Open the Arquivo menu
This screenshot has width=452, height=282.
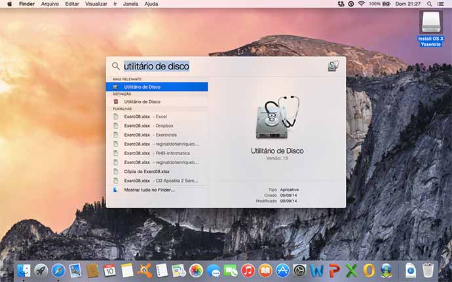click(50, 4)
